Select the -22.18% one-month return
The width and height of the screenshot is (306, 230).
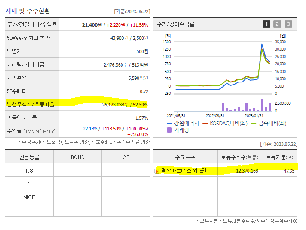pyautogui.click(x=90, y=129)
